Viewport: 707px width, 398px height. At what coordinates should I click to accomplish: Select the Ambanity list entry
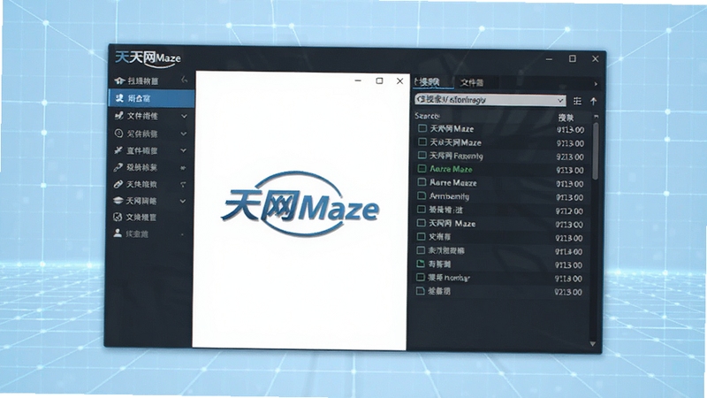click(449, 196)
